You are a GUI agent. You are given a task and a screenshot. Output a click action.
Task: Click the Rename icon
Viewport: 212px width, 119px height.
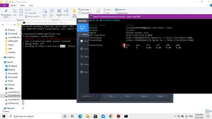66,11
